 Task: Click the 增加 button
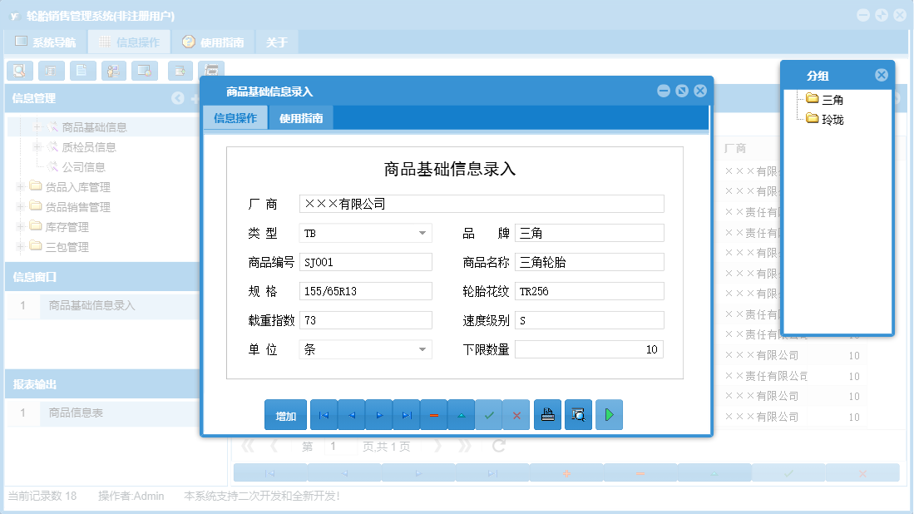coord(285,414)
